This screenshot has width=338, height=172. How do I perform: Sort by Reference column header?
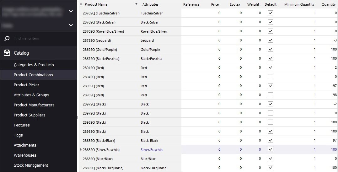click(191, 4)
